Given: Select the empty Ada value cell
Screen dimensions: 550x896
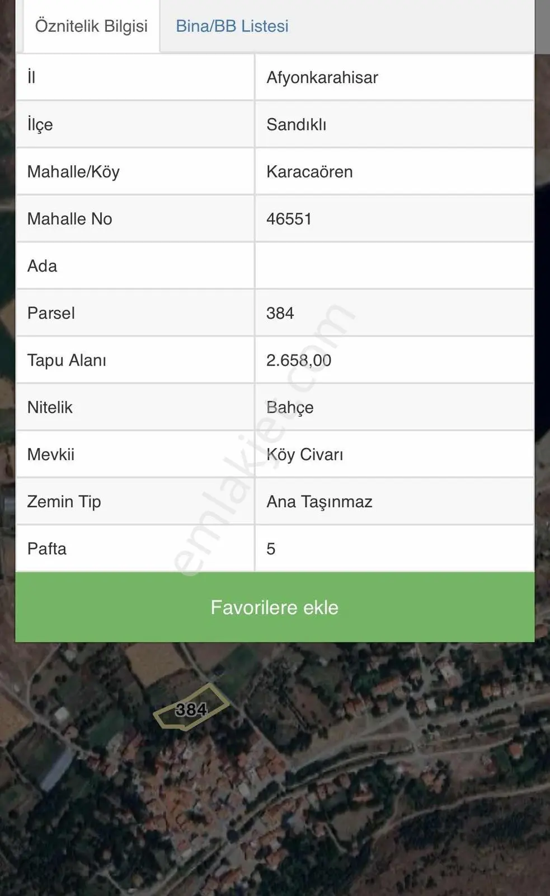Looking at the screenshot, I should click(394, 265).
